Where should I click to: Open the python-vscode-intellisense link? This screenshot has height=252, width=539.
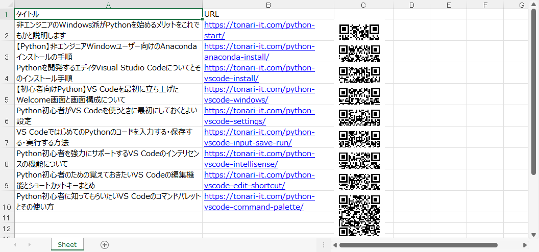(x=259, y=158)
